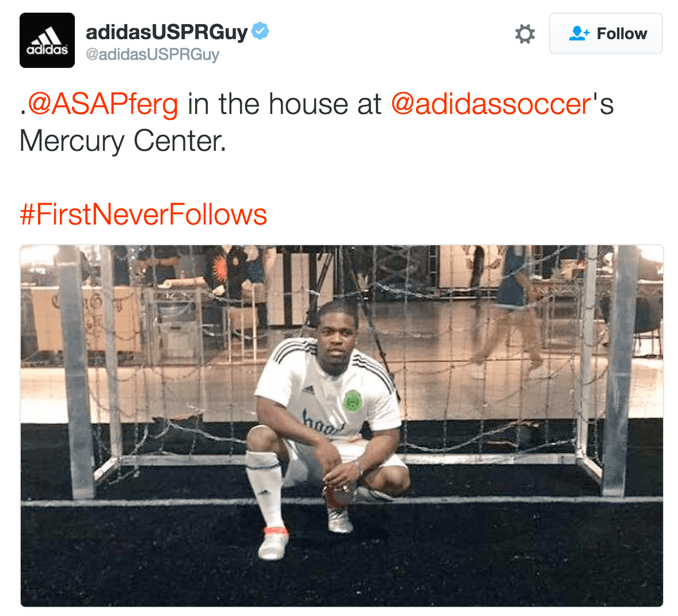Open the adidas profile avatar
The width and height of the screenshot is (678, 616).
[47, 40]
